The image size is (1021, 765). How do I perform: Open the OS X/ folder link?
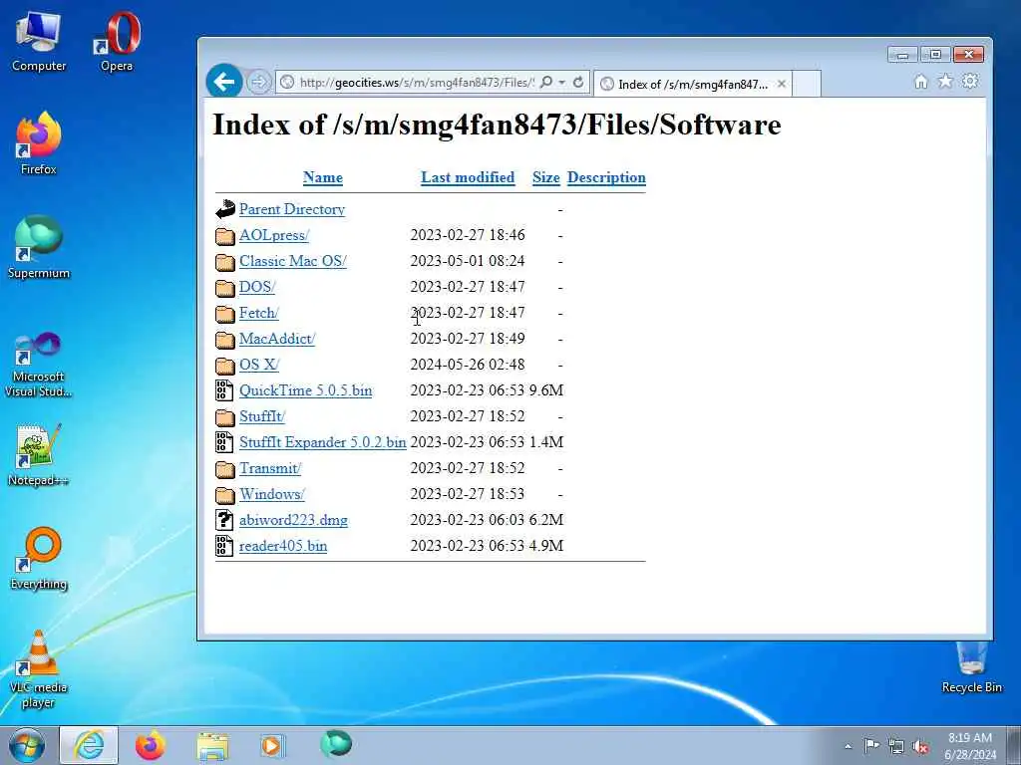click(259, 365)
